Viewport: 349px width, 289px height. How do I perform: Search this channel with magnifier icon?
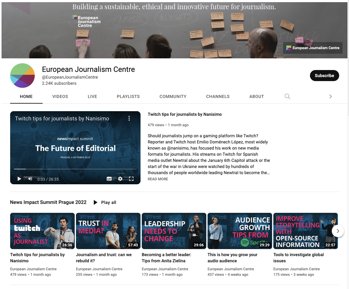[287, 96]
